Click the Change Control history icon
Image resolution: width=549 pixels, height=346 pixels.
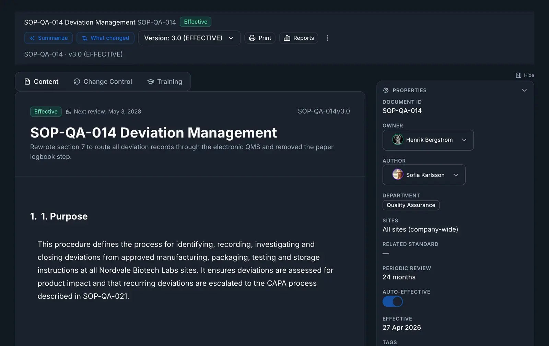(77, 82)
